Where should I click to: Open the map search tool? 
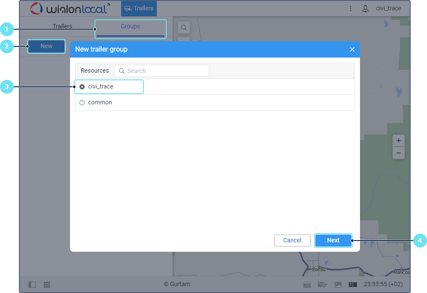coord(184,27)
